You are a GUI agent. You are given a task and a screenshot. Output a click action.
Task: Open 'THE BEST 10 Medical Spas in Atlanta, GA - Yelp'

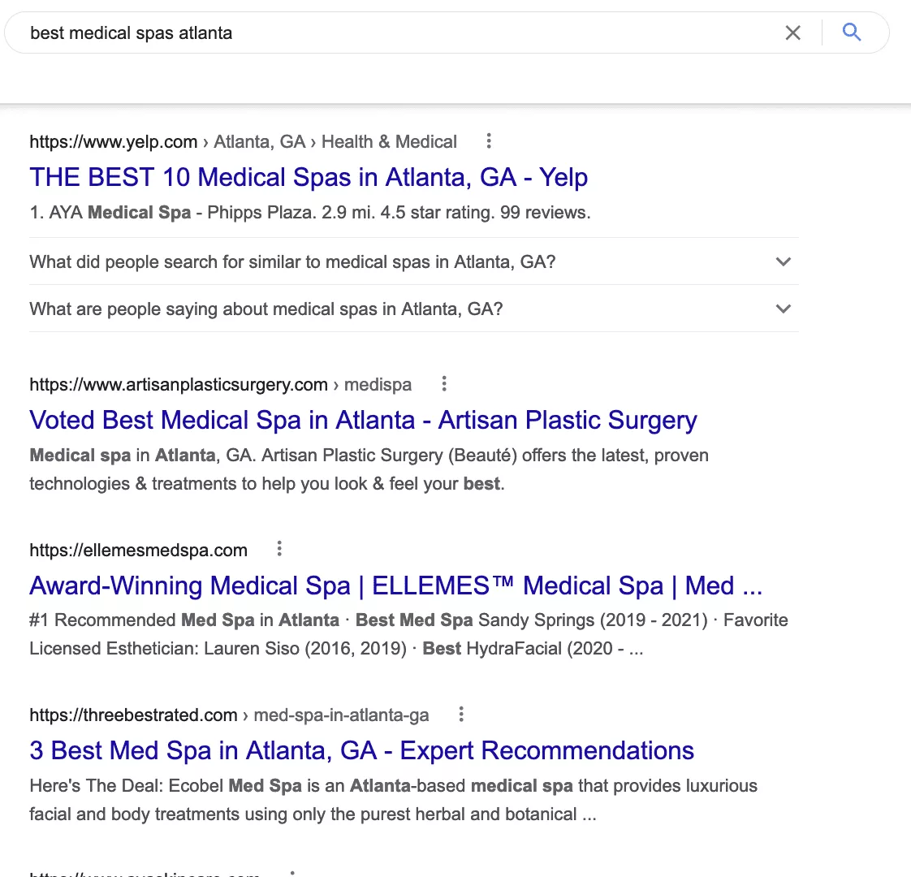[309, 177]
